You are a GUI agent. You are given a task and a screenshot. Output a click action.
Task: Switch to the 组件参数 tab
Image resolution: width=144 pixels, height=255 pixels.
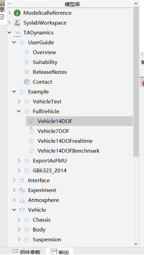(26, 251)
